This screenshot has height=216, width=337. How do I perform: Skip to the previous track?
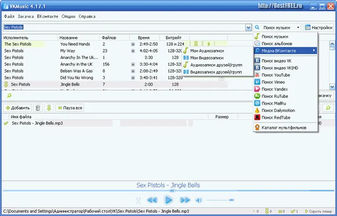click(x=152, y=200)
